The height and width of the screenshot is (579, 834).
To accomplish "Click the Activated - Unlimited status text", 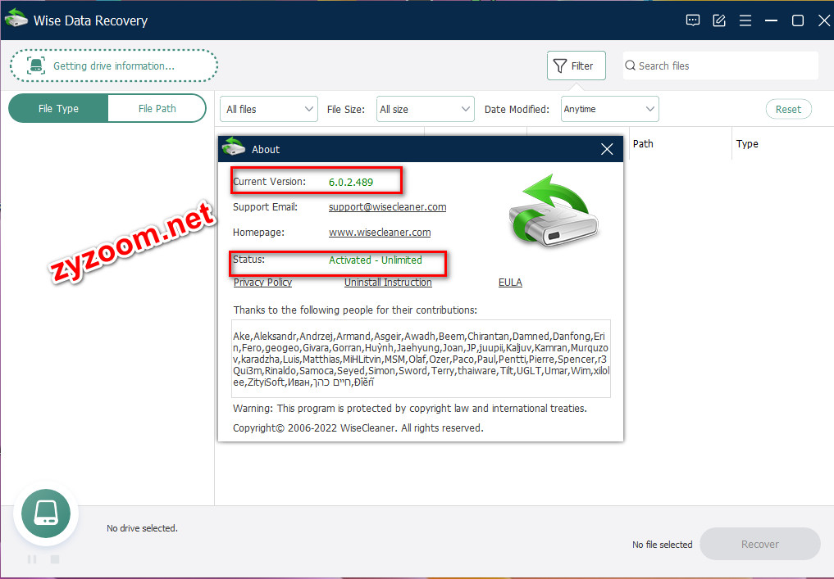I will (375, 260).
